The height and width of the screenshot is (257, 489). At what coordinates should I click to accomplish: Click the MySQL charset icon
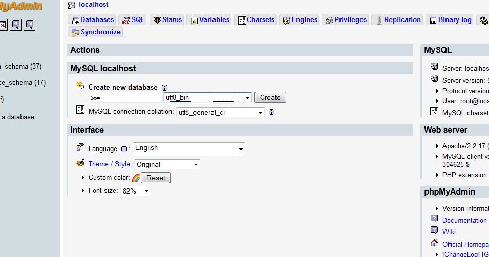pyautogui.click(x=434, y=111)
